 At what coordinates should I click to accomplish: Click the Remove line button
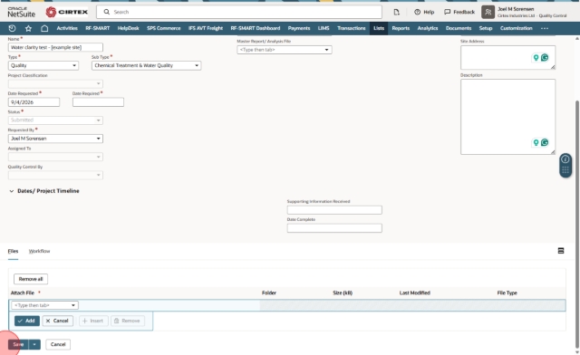click(128, 321)
